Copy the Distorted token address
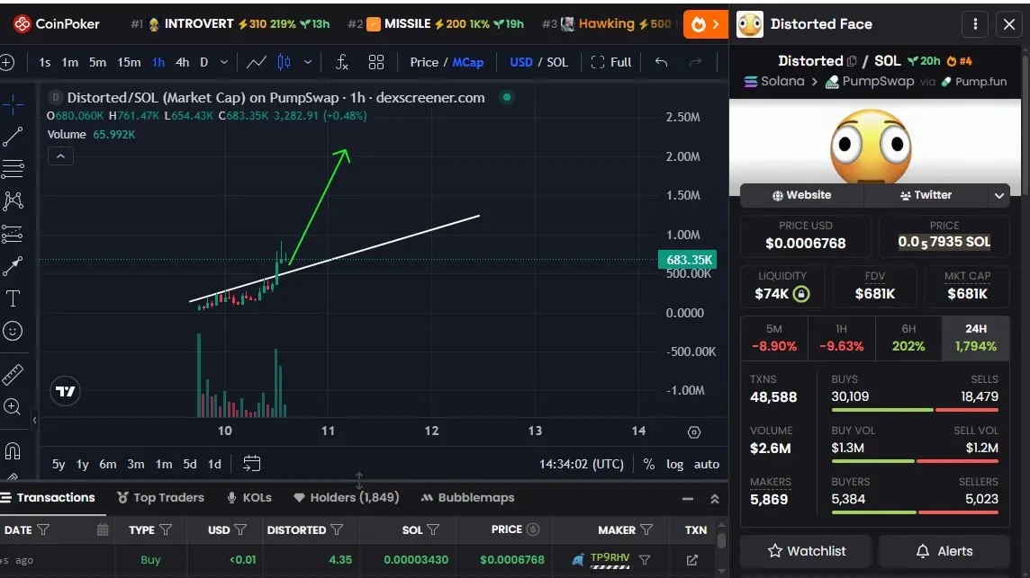Image resolution: width=1030 pixels, height=578 pixels. coord(852,61)
